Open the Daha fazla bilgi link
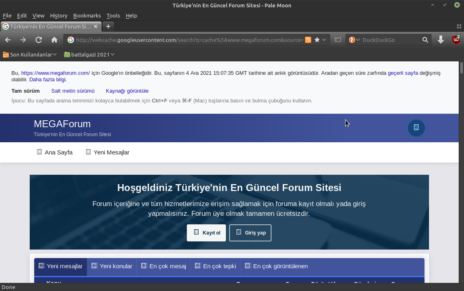Screen dimensions: 464x291 pyautogui.click(x=48, y=80)
